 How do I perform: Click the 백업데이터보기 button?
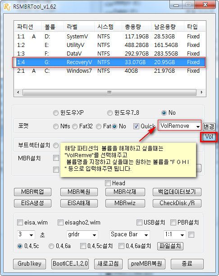(x=177, y=192)
